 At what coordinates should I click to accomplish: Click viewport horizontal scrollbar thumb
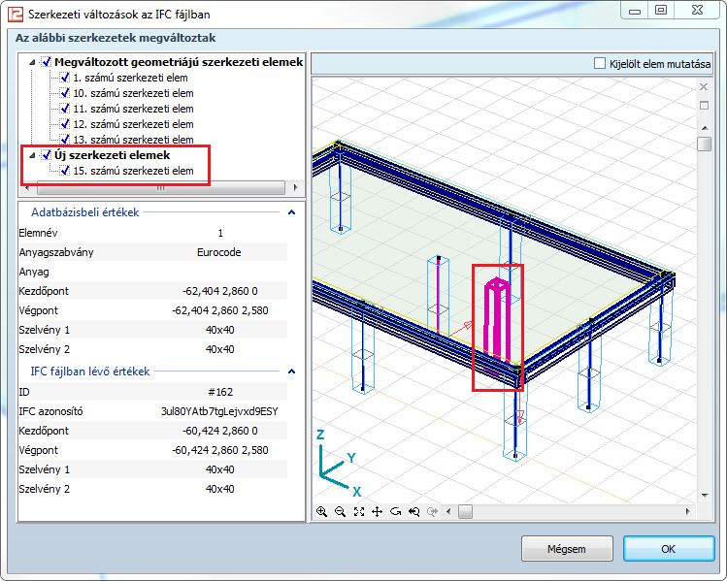coord(465,511)
